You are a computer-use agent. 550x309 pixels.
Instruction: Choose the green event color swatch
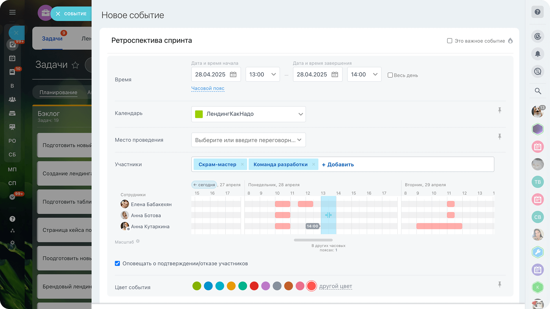[x=197, y=286]
